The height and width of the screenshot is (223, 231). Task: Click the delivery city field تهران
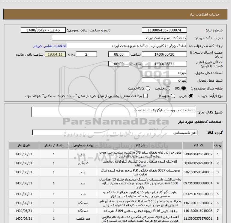click(x=164, y=81)
